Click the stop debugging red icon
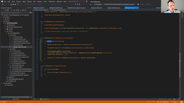 click(78, 4)
